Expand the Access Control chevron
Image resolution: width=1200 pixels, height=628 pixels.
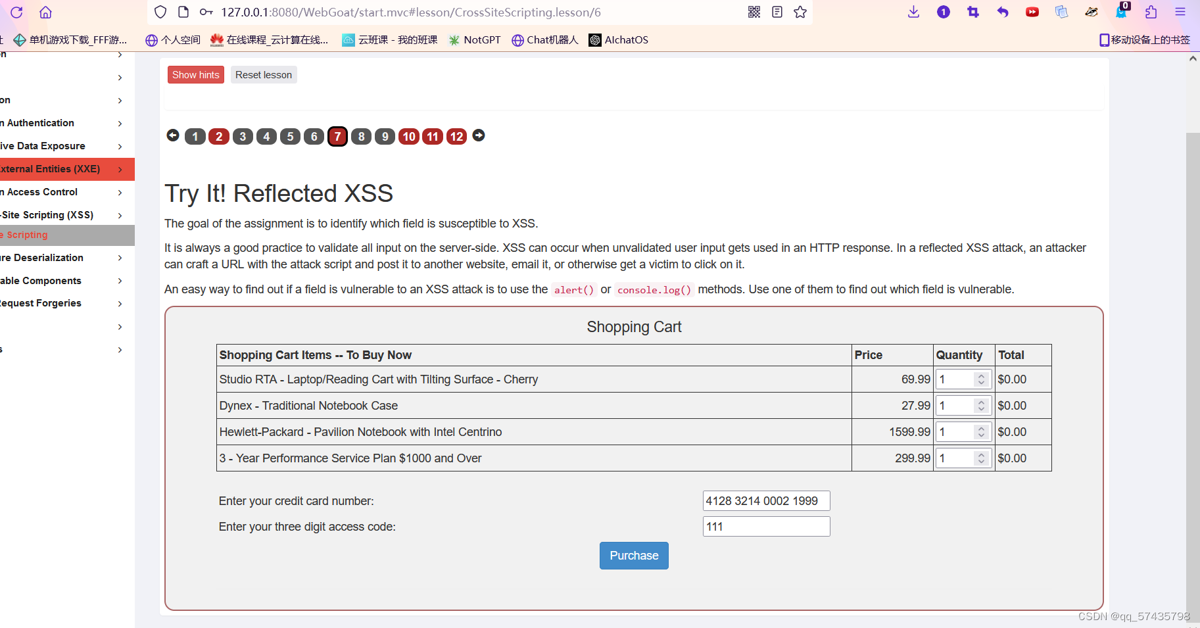120,192
